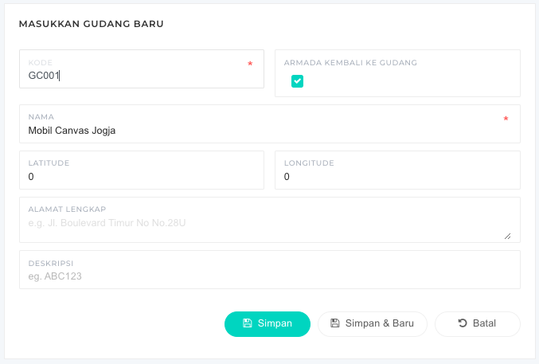This screenshot has height=364, width=539.
Task: Click the floppy disk icon on Simpan
Action: 248,323
